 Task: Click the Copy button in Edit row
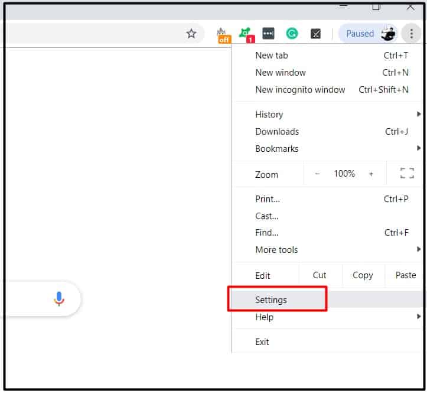(x=363, y=275)
